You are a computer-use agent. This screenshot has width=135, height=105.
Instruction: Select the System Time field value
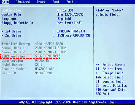[65, 10]
